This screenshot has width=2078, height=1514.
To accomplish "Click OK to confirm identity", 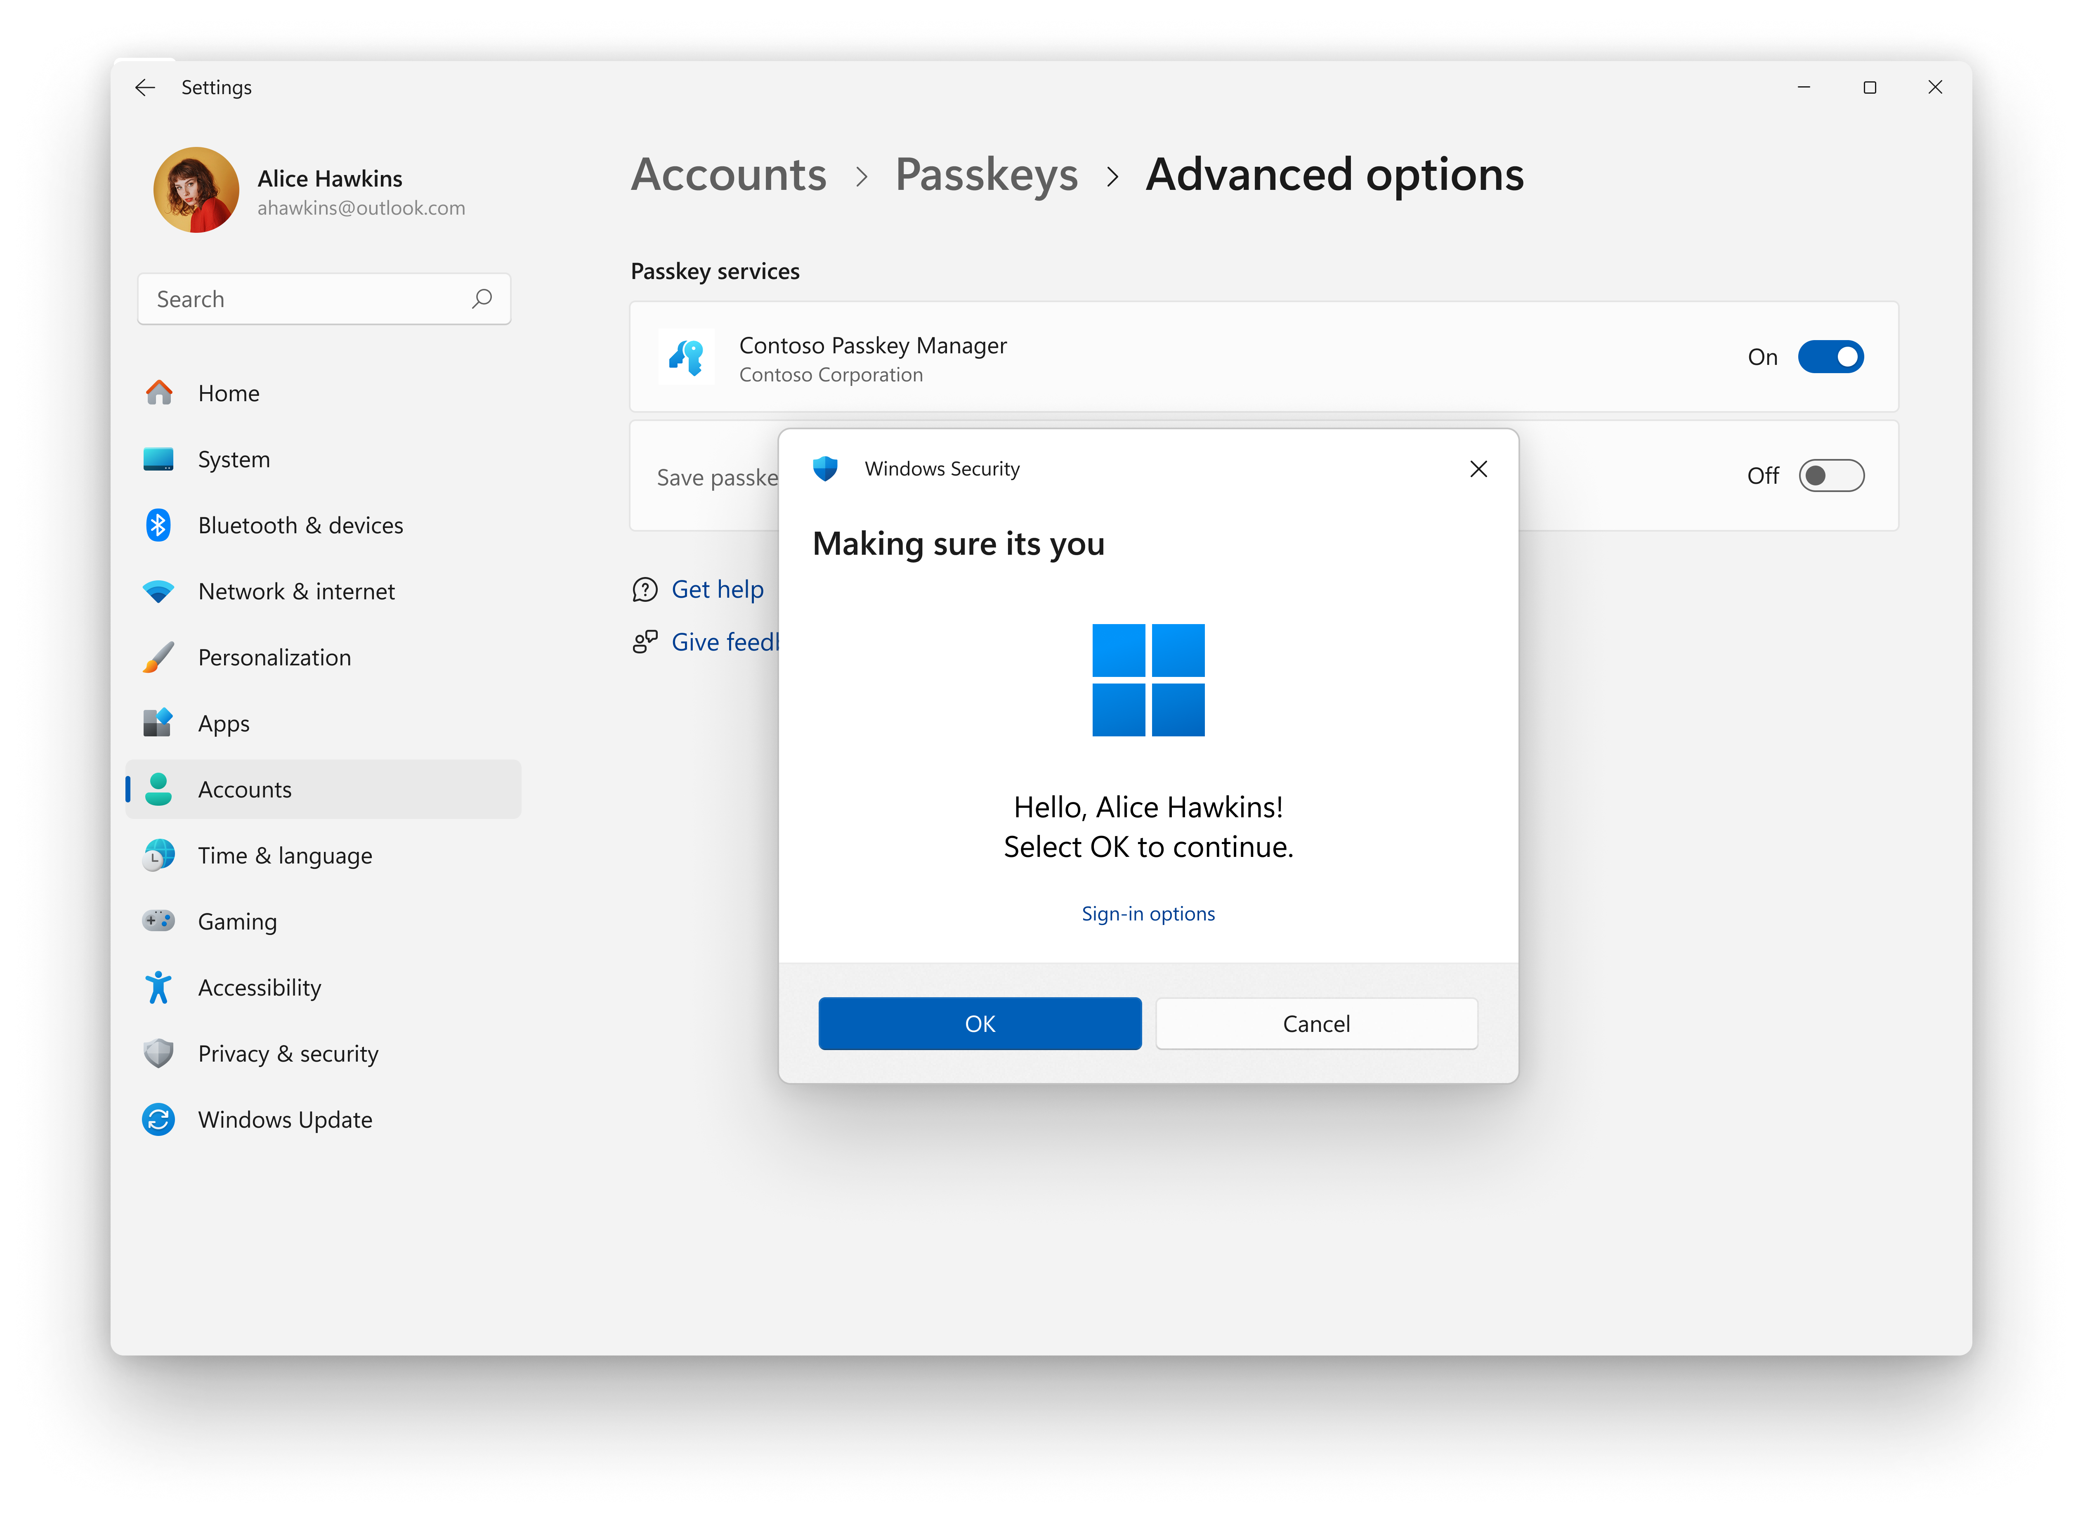I will pos(980,1023).
